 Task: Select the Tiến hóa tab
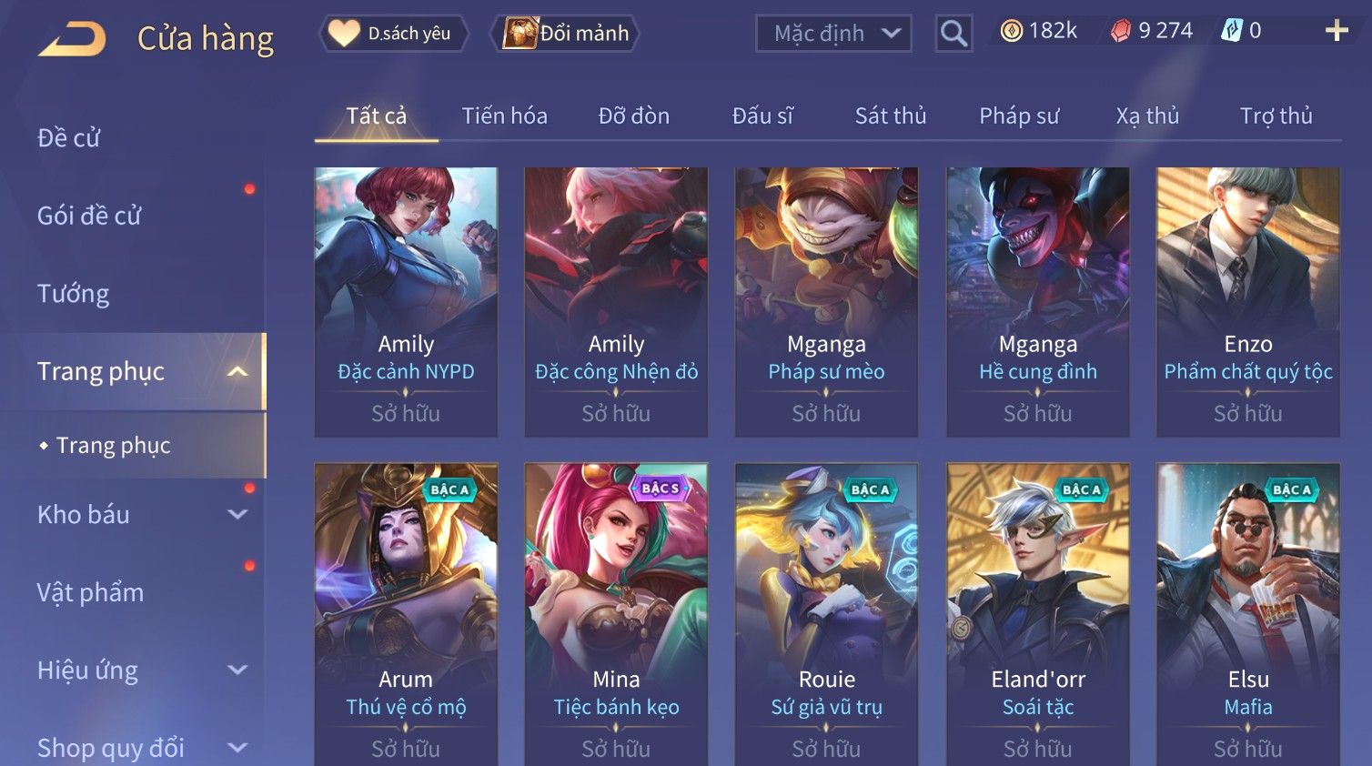(x=504, y=116)
